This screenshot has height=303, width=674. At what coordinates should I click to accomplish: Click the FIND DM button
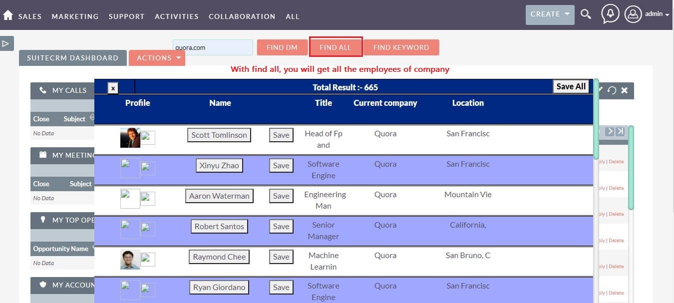282,47
